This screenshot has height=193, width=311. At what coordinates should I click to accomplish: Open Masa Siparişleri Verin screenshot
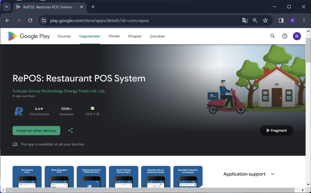click(59, 177)
